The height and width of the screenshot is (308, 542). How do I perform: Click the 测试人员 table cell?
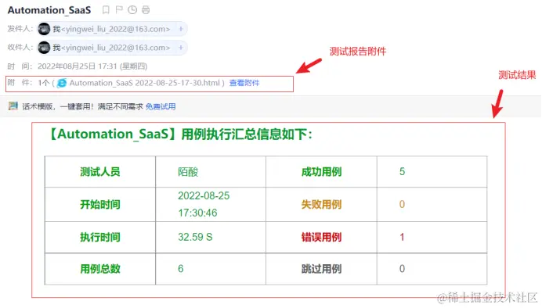point(100,172)
